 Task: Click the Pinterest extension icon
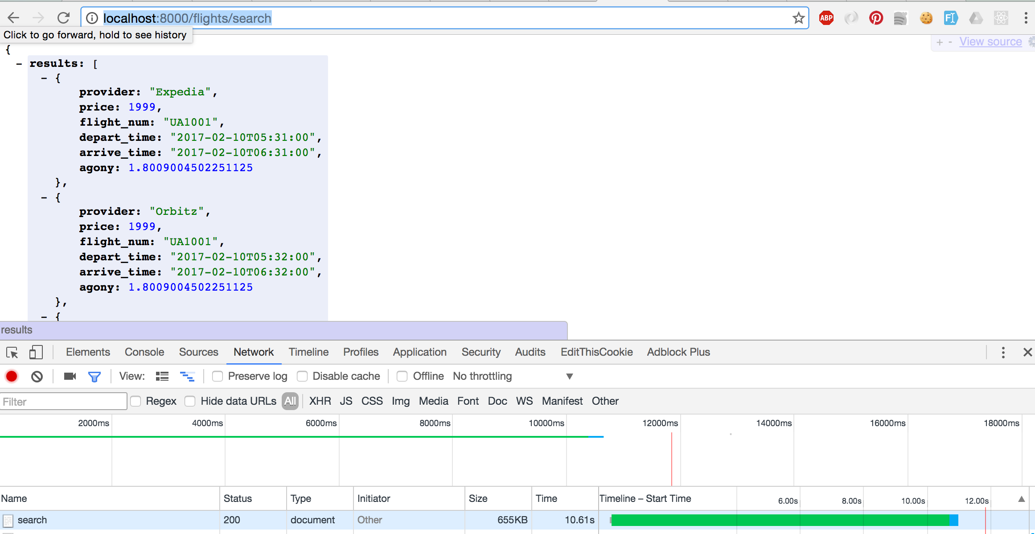coord(876,18)
